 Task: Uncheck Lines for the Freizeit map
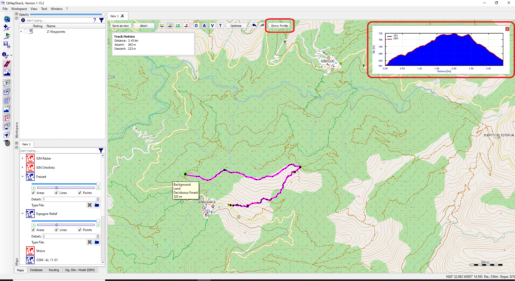(56, 193)
